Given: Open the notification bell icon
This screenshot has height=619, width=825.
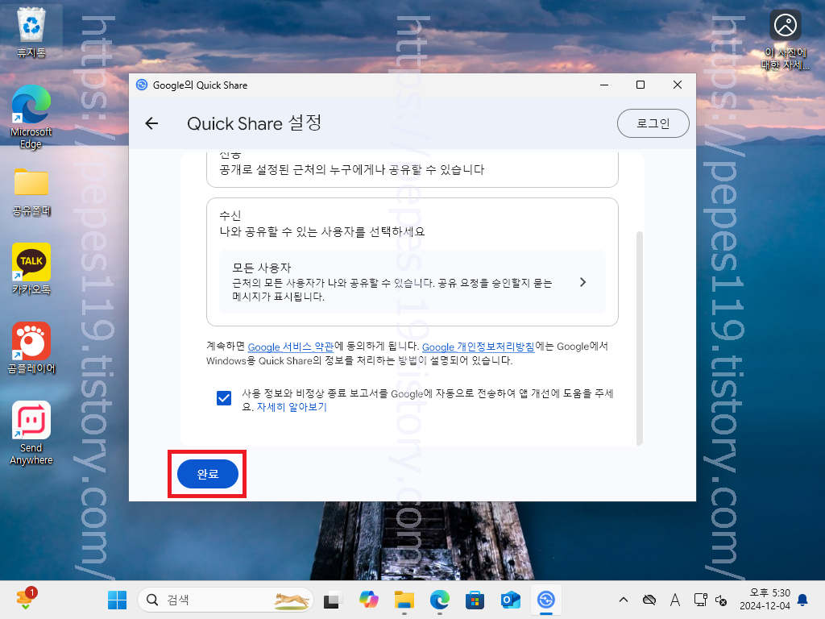Looking at the screenshot, I should 802,600.
